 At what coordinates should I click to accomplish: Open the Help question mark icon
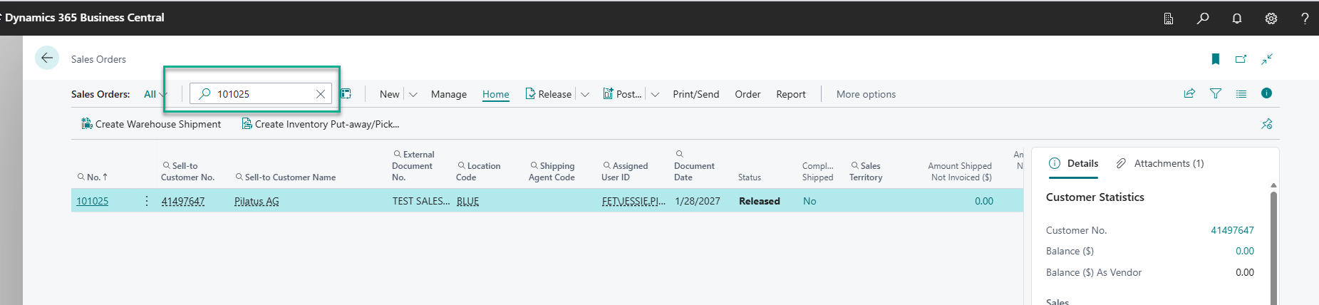coord(1305,19)
